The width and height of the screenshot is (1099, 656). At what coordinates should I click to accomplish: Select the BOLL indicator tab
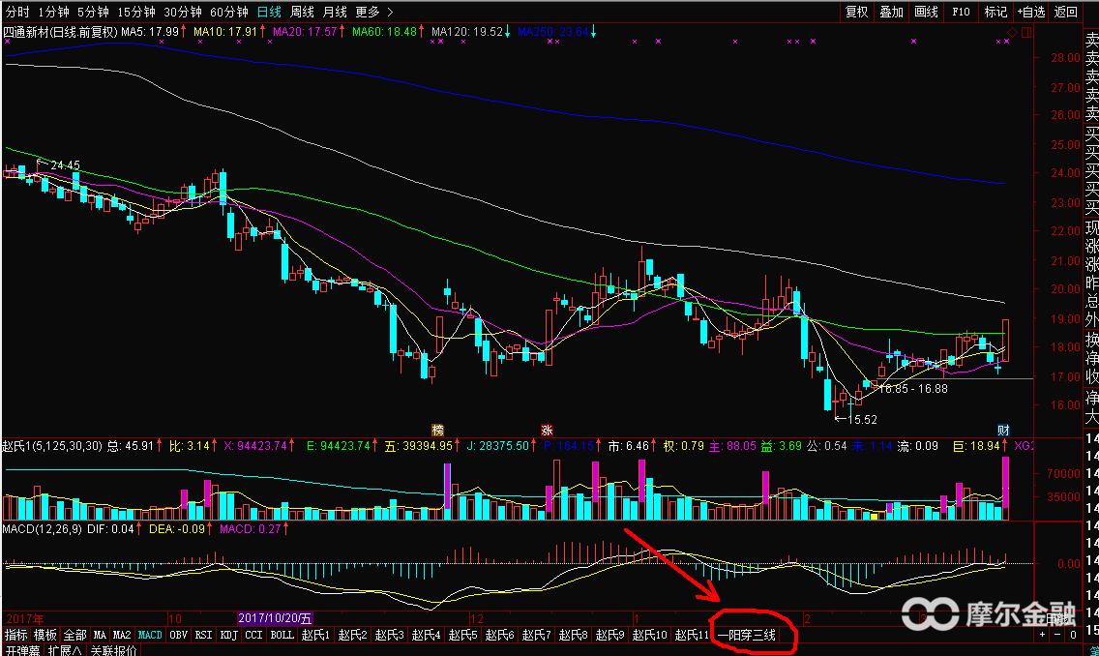point(282,635)
